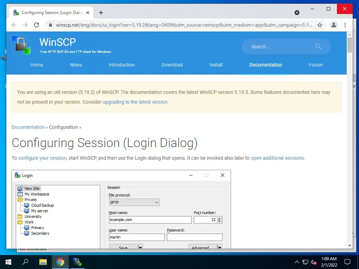
Task: Open Chrome's three-dot menu
Action: (x=345, y=25)
